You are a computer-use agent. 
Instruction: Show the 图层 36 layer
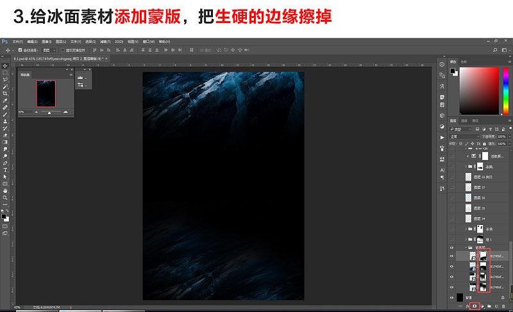452,198
